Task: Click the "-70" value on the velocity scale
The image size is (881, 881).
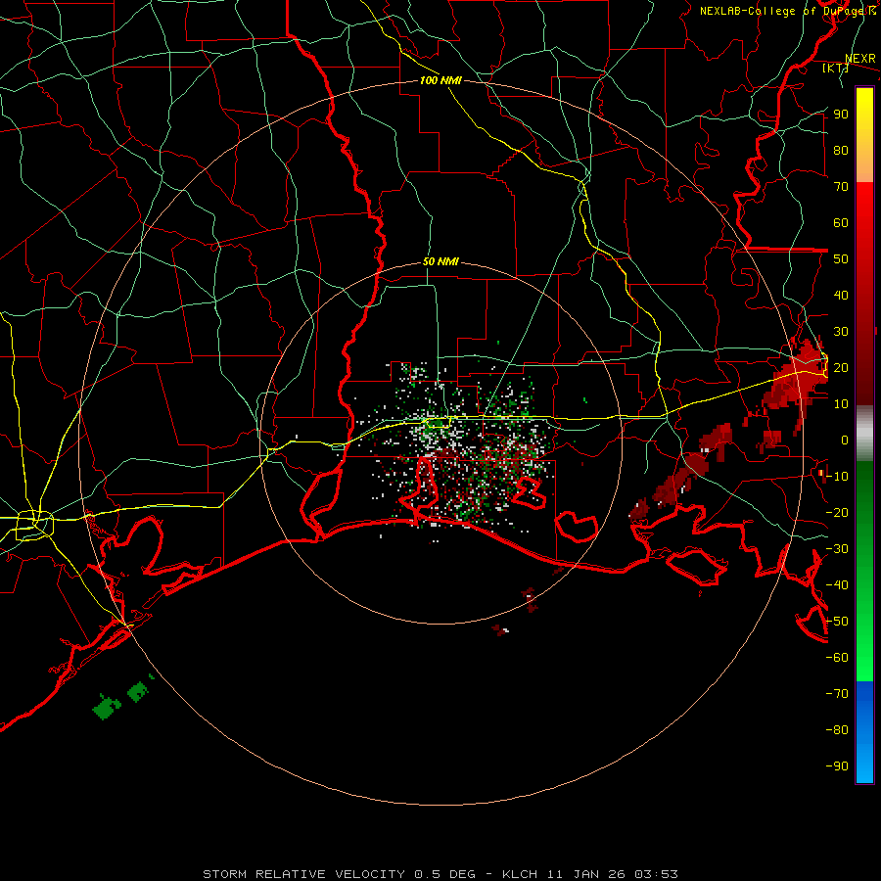Action: point(837,694)
